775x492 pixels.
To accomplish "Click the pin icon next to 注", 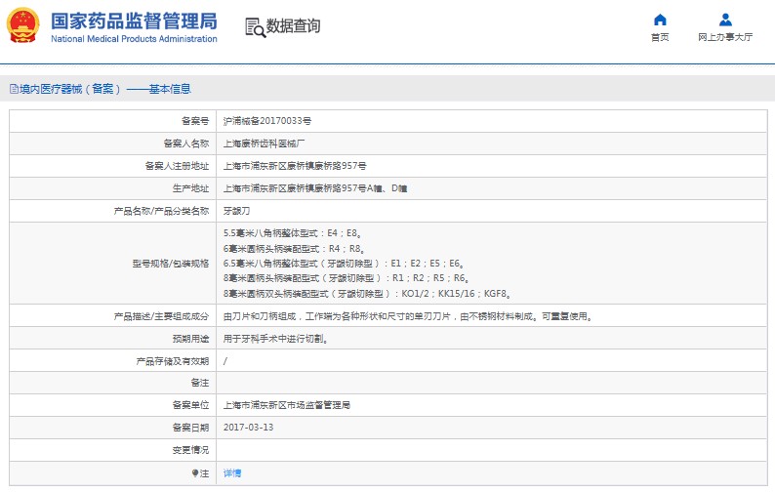I will click(195, 473).
